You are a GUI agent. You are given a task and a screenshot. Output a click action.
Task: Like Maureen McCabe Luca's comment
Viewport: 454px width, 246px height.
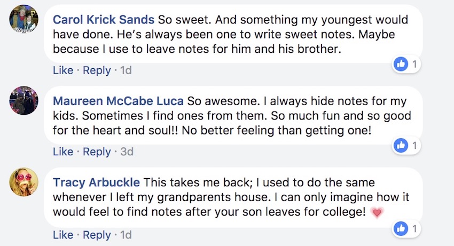point(63,152)
